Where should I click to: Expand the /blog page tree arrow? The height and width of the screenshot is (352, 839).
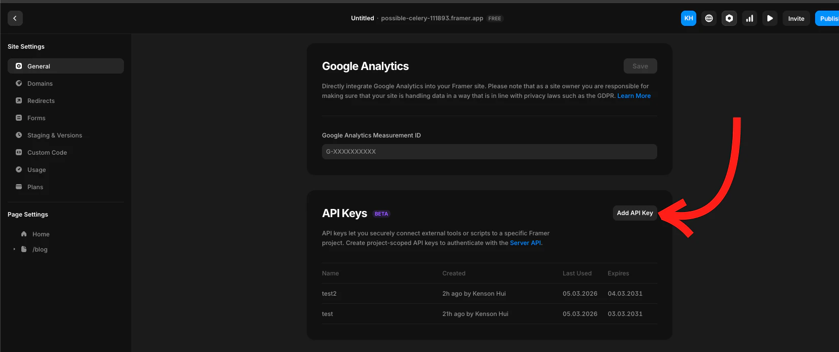point(14,249)
